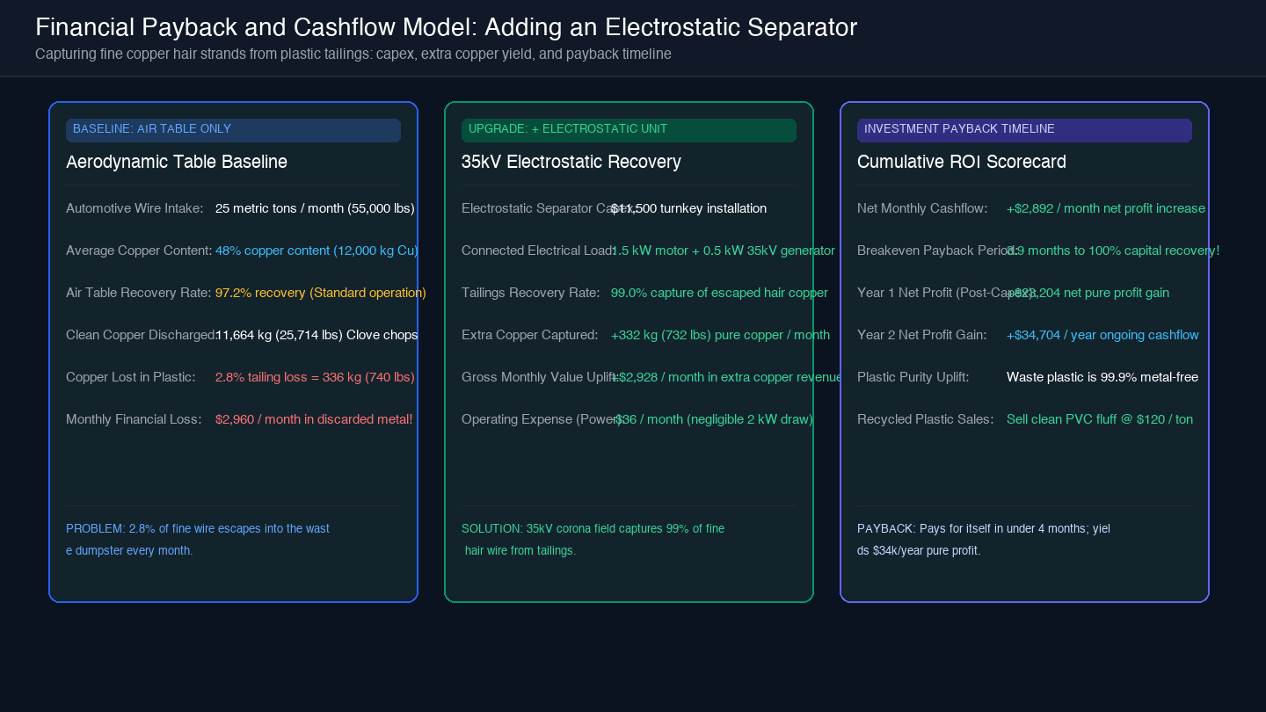Click the 'Recycled Plastic Sales:' label

pos(925,419)
